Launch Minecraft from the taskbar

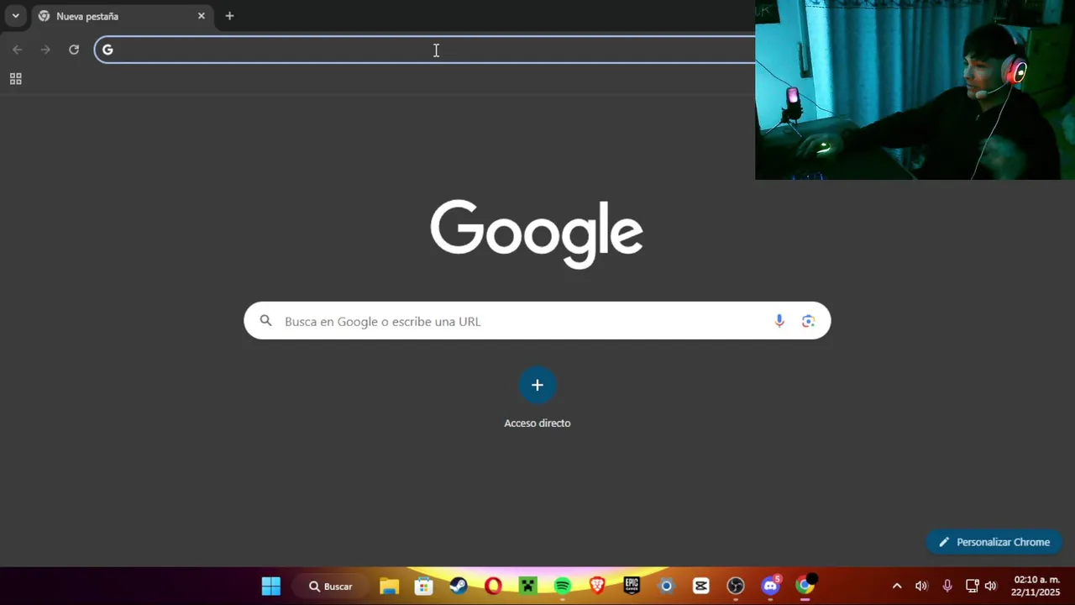pos(527,586)
